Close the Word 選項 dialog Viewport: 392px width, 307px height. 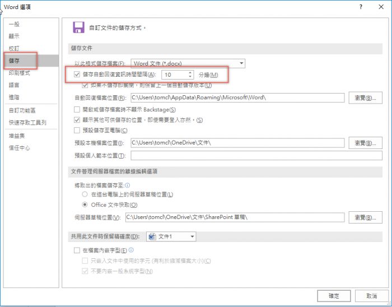(381, 7)
